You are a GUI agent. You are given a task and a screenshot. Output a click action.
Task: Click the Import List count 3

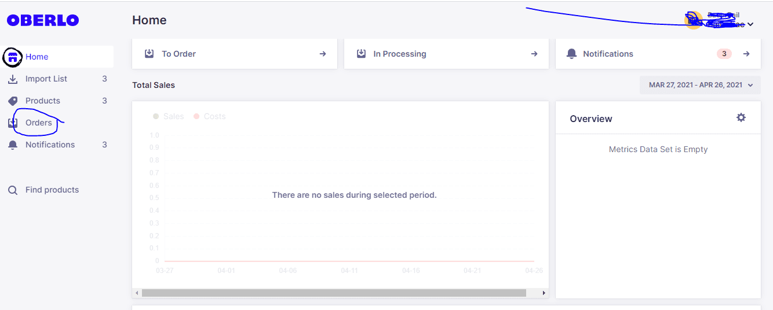click(104, 79)
